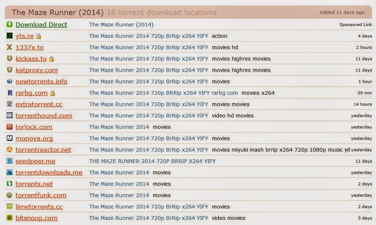
Task: Click the torrent title in the limetorrents.cc row
Action: coord(149,207)
